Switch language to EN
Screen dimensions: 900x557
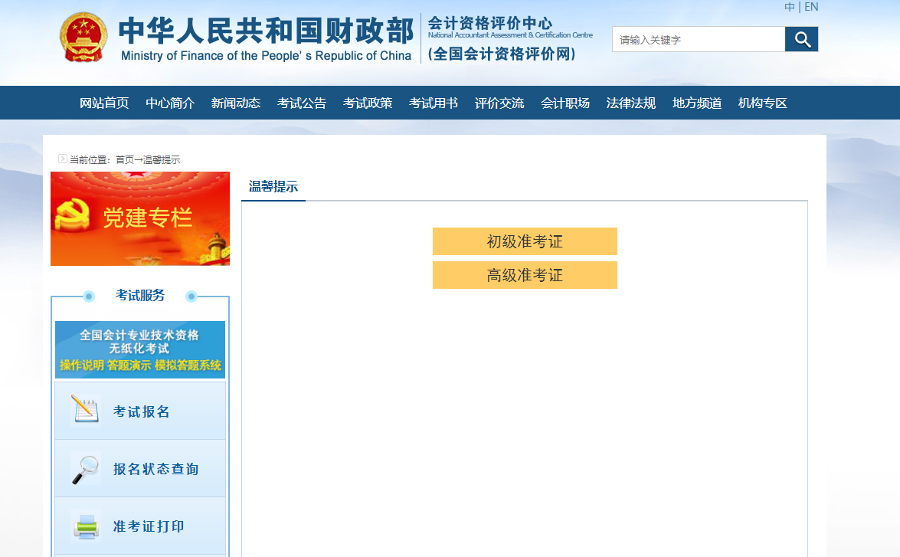[811, 7]
